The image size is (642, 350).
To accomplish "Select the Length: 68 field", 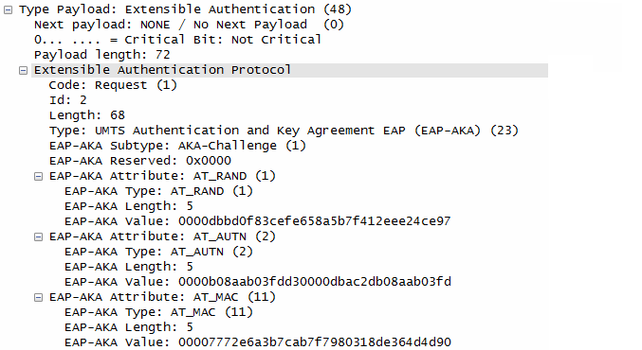I will coord(87,115).
